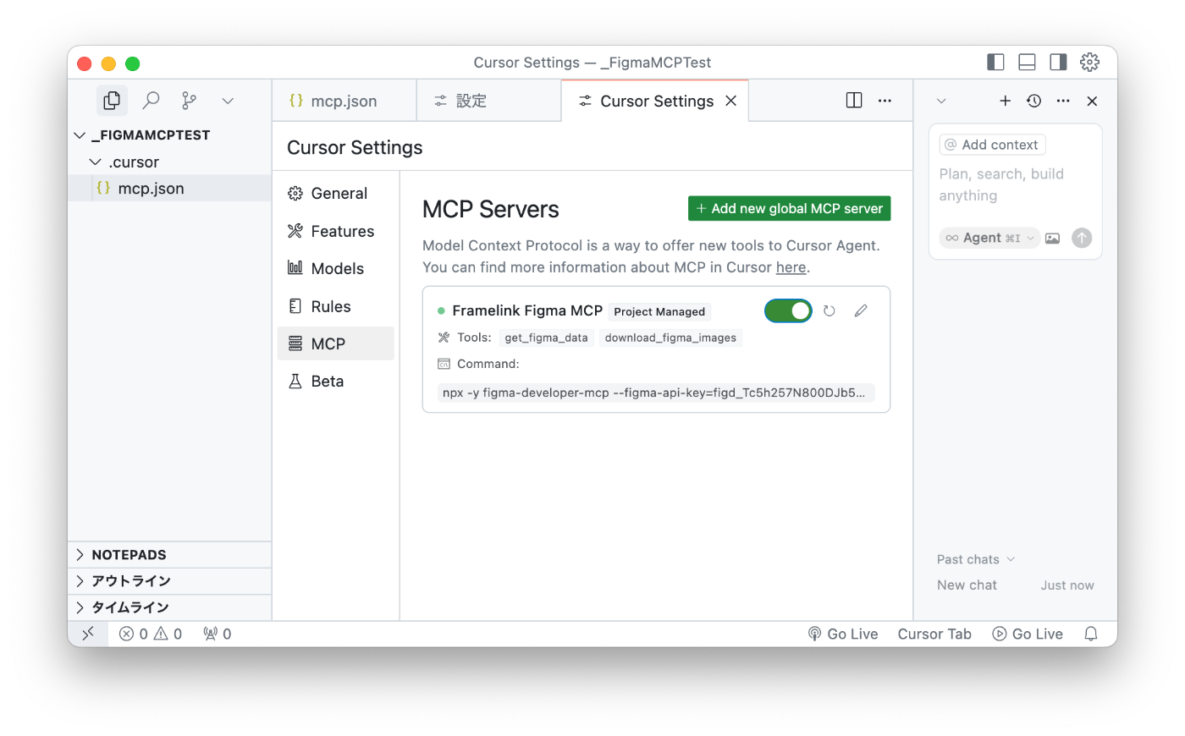Edit Framelink Figma MCP with pencil icon

click(x=861, y=311)
